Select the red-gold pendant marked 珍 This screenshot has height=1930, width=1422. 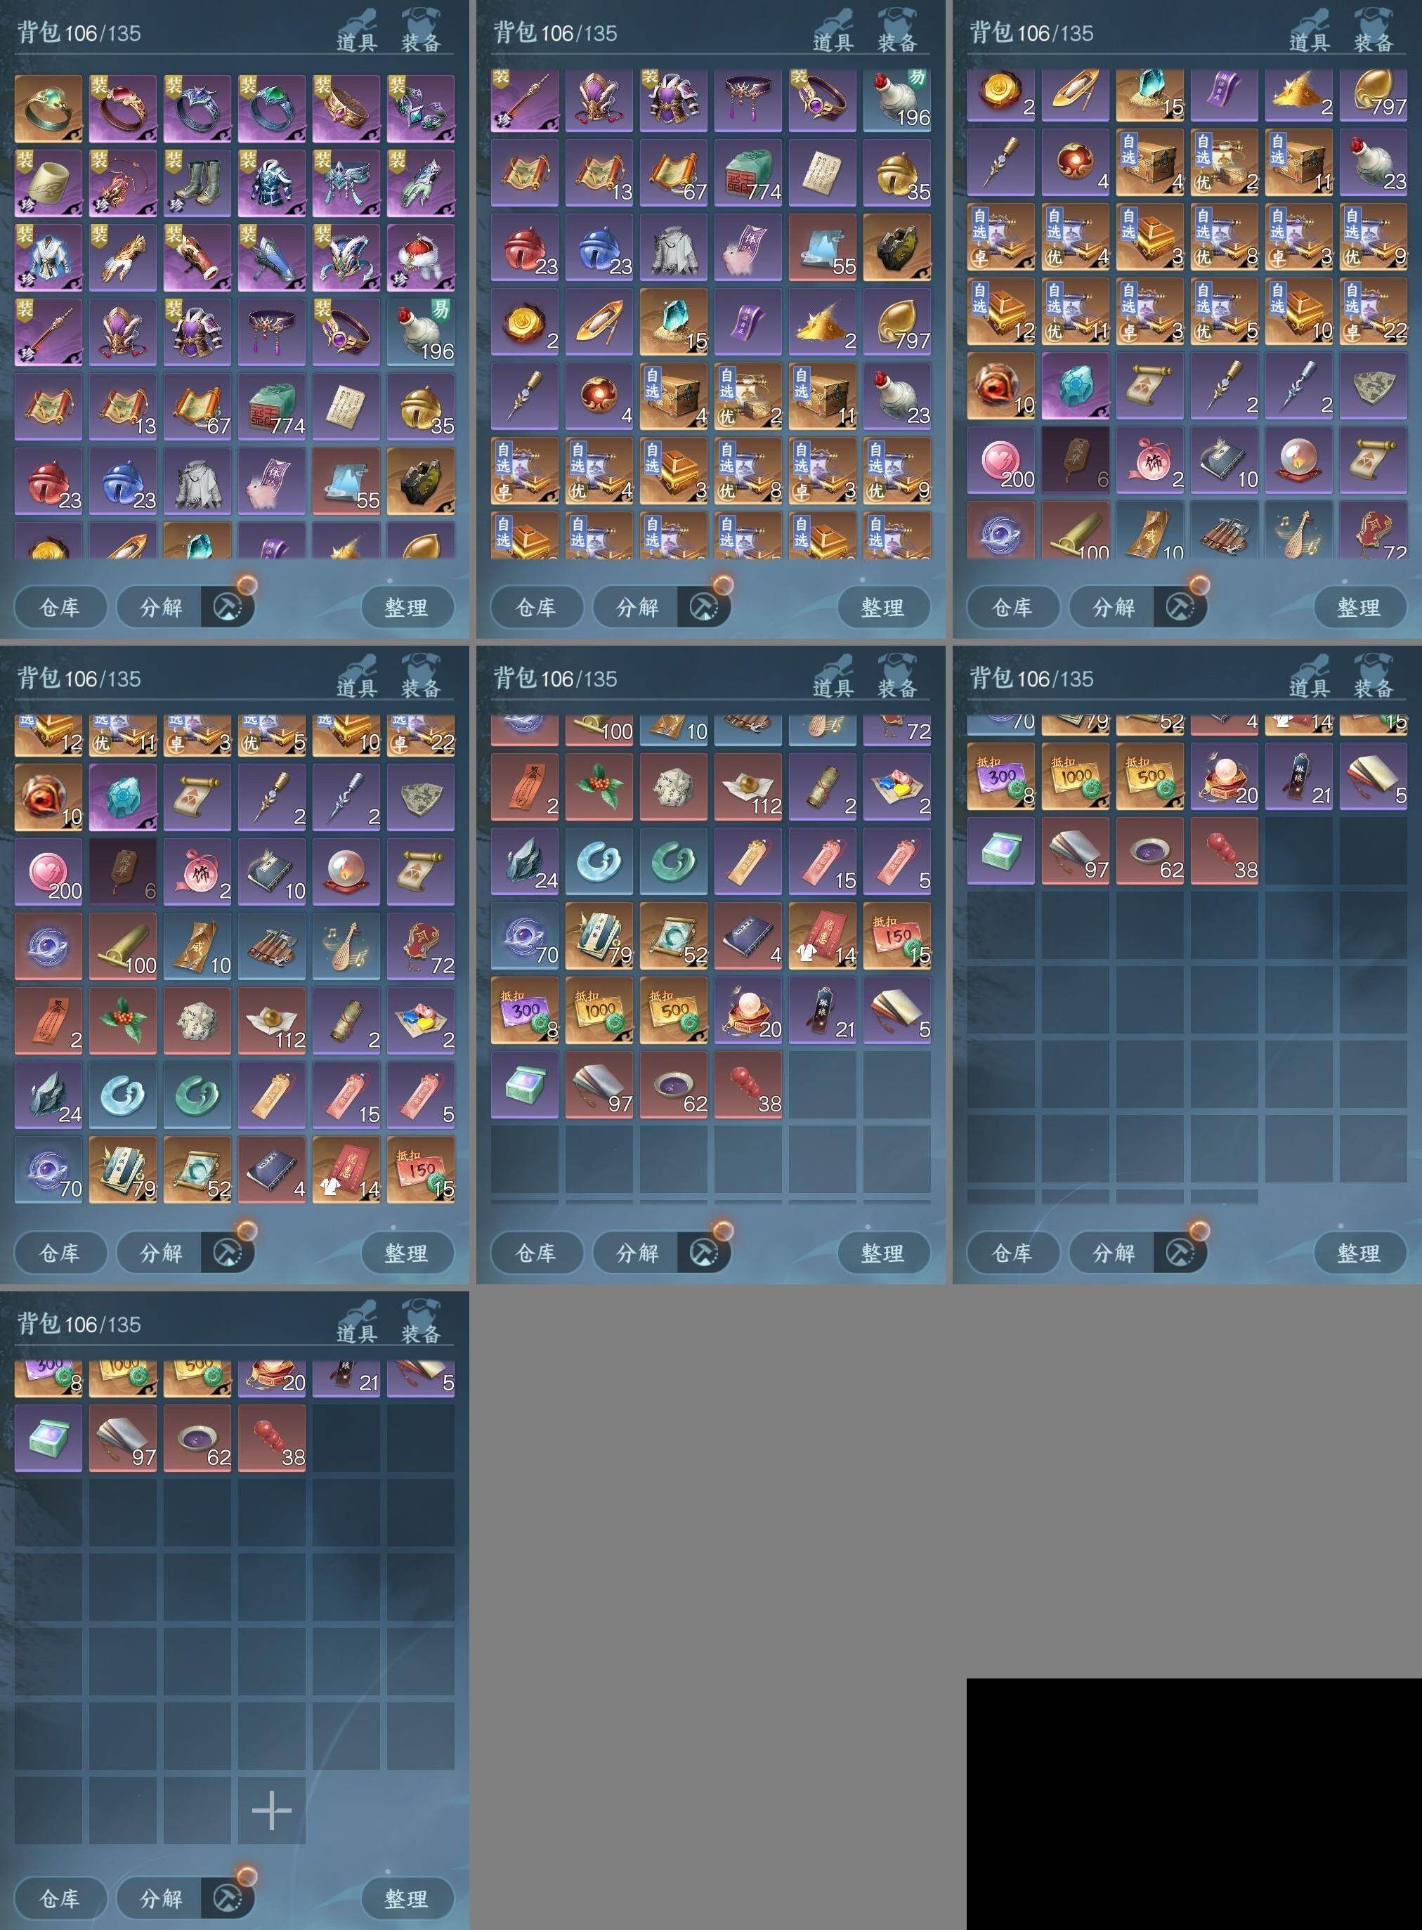coord(123,183)
